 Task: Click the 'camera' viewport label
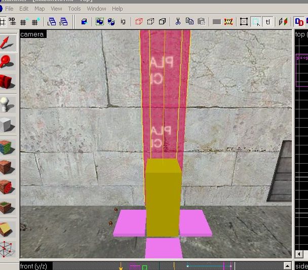[x=32, y=34]
